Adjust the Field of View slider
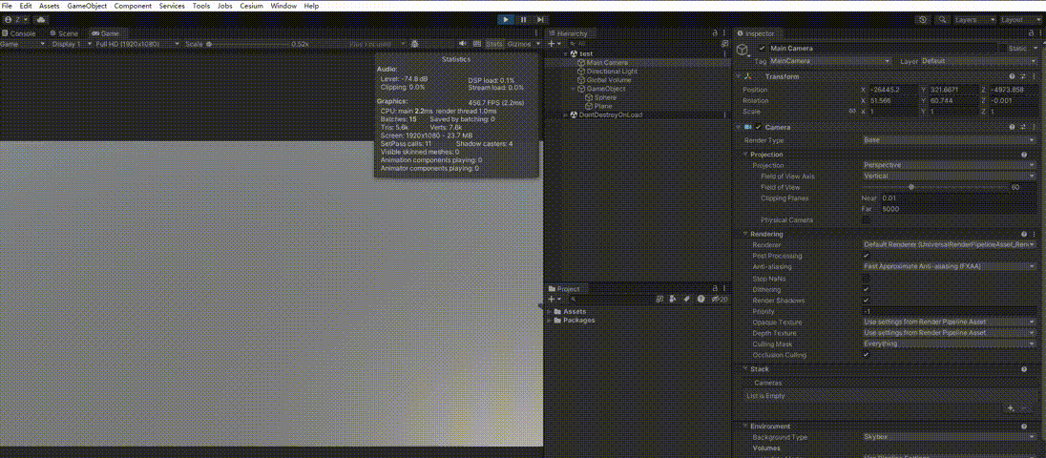 (934, 187)
